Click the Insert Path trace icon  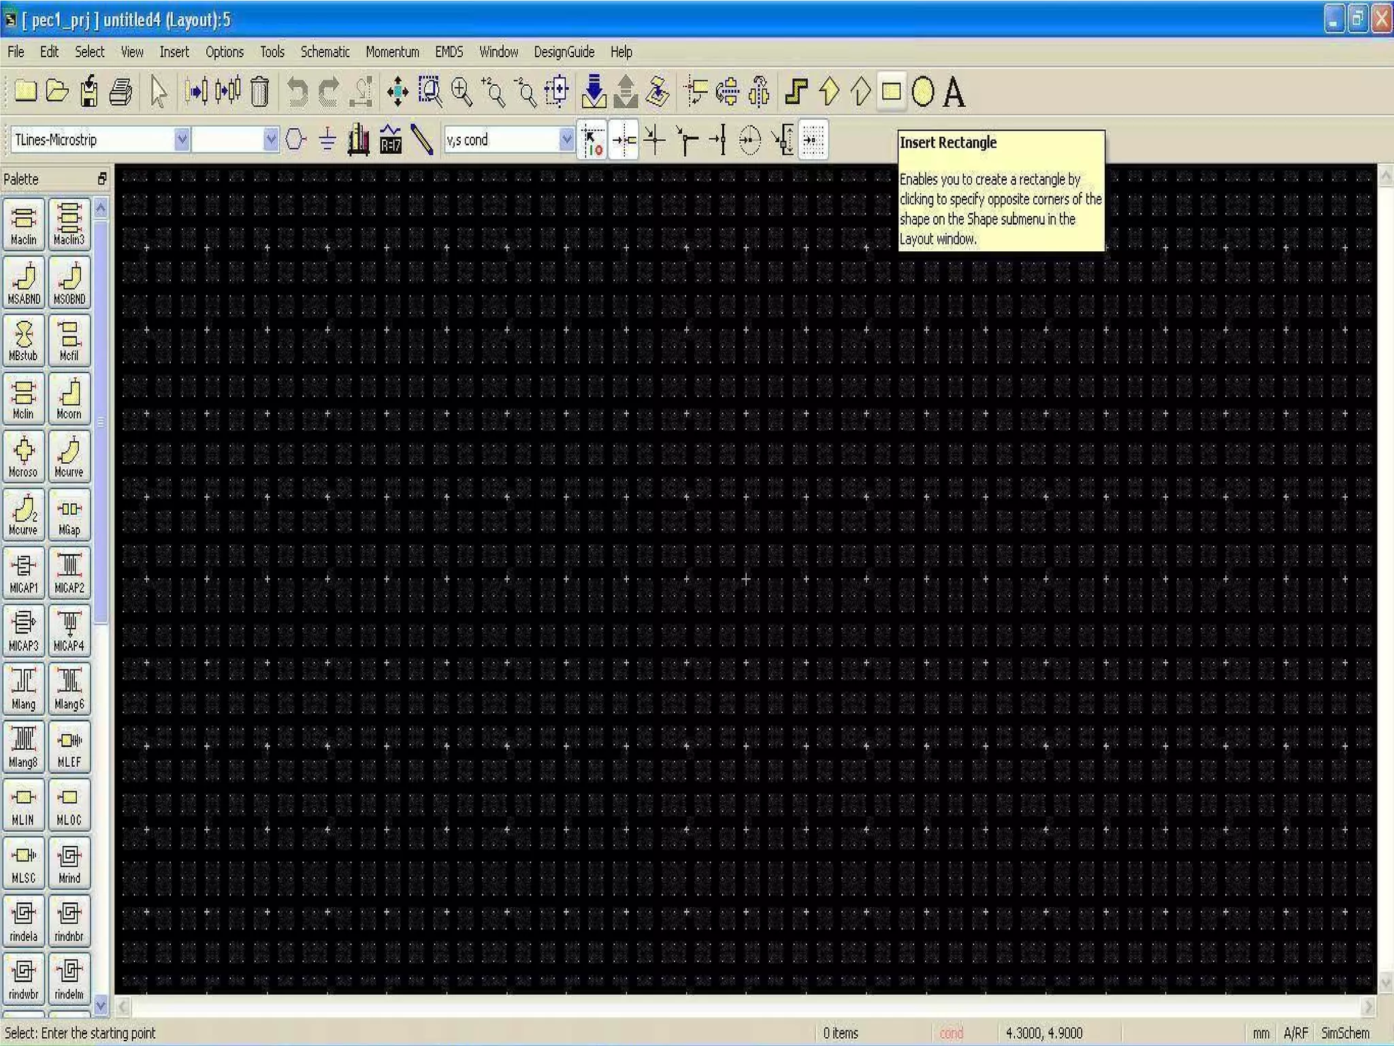pos(796,92)
